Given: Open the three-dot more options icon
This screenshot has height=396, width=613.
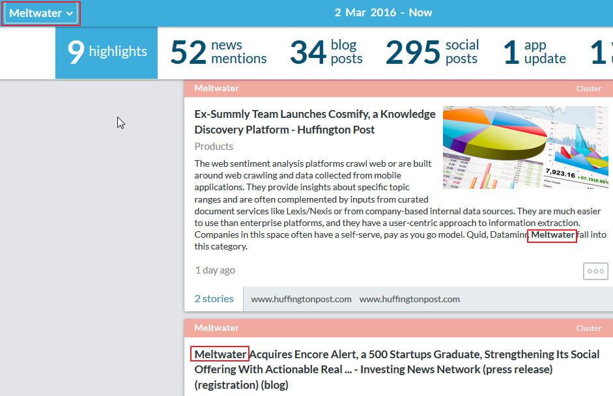Looking at the screenshot, I should (x=595, y=271).
